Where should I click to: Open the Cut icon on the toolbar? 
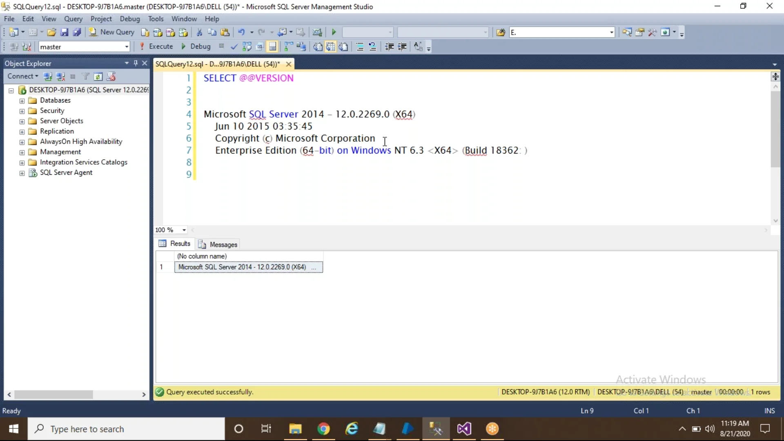pyautogui.click(x=200, y=32)
